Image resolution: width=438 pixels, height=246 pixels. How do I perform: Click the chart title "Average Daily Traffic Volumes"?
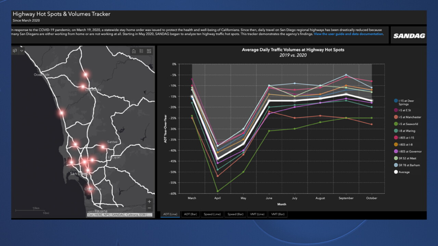293,50
